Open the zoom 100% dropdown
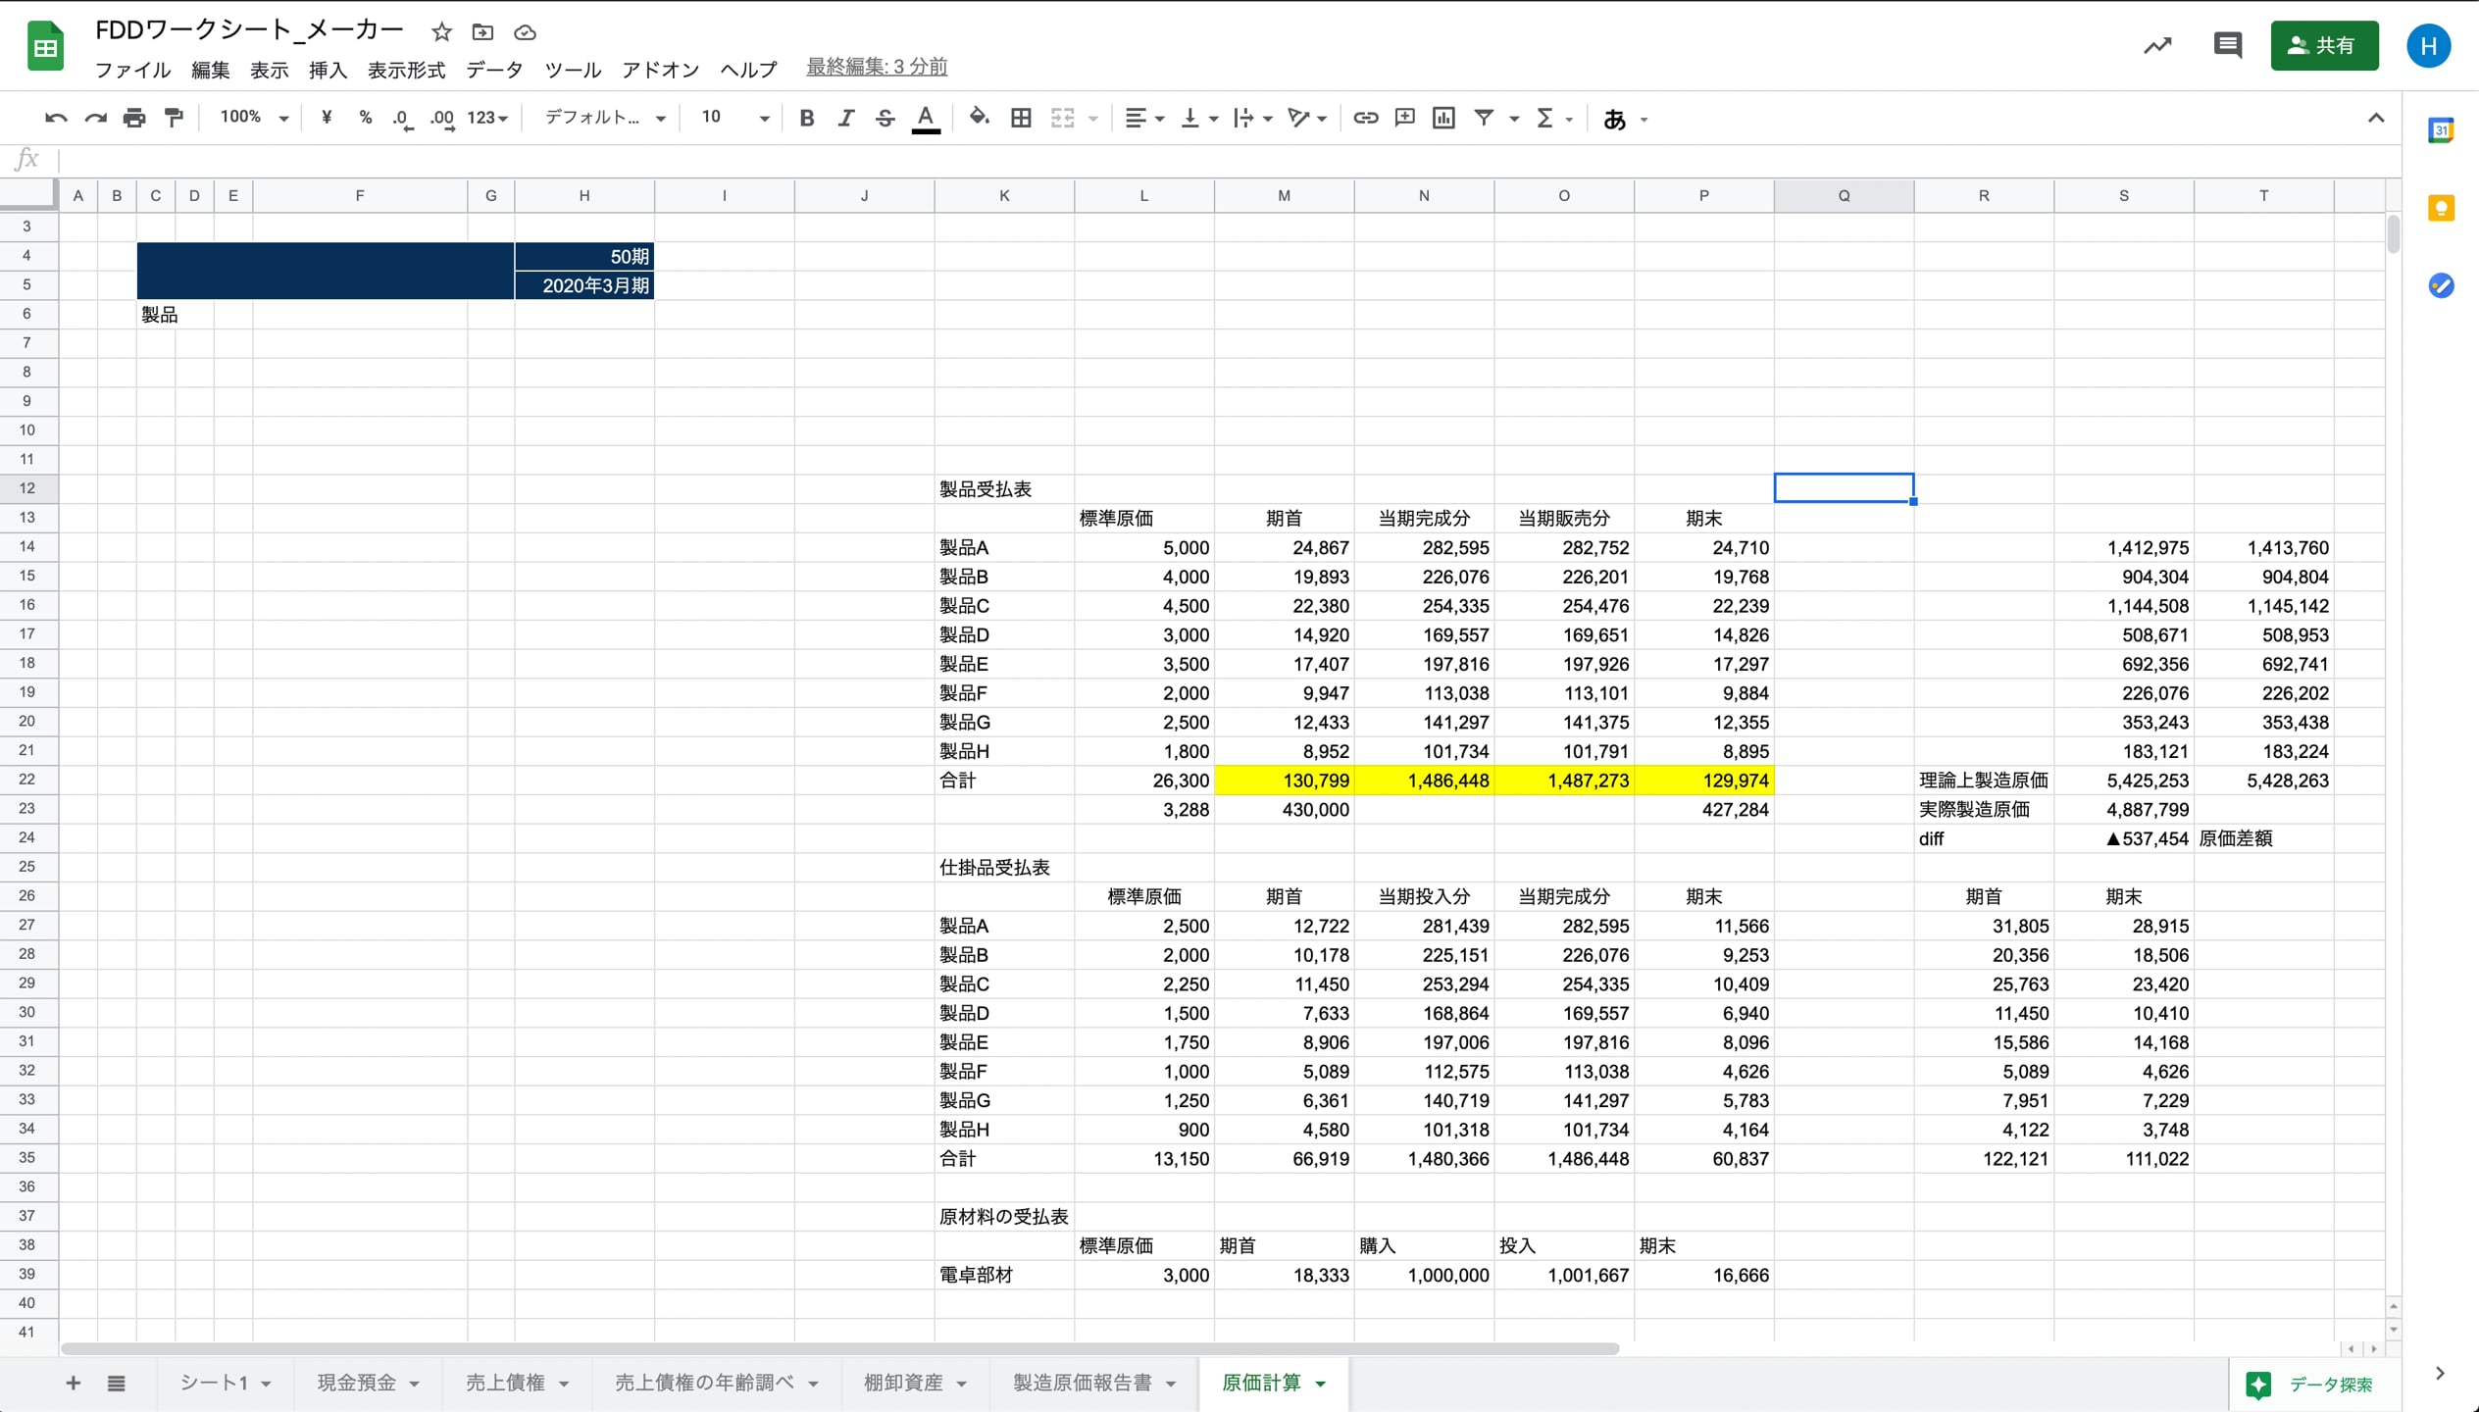The image size is (2479, 1412). click(x=253, y=118)
